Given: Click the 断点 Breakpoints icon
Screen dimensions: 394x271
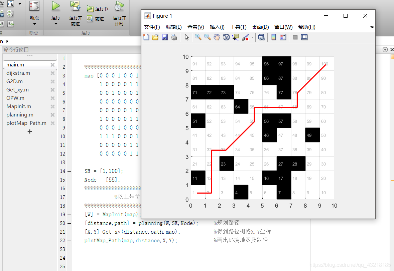Looking at the screenshot, I should point(34,6).
